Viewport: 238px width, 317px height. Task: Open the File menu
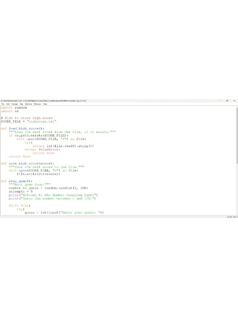(2, 104)
